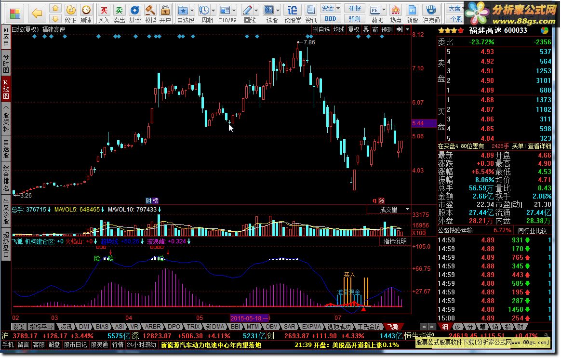Click the 买入 buy icon

tap(104, 13)
